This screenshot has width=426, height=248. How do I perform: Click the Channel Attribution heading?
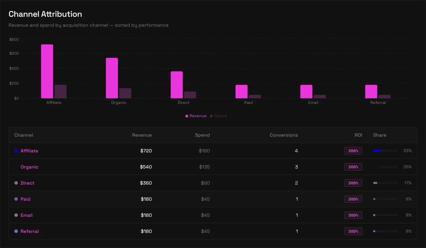point(45,14)
